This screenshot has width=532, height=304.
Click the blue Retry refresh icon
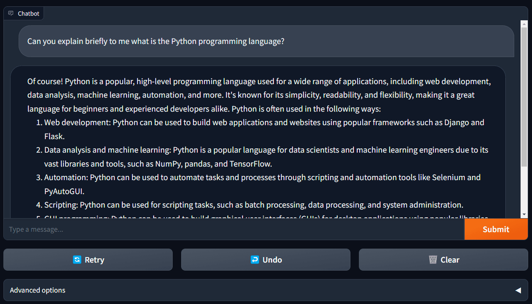(77, 260)
